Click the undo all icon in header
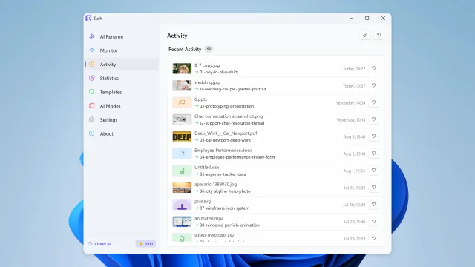475x267 pixels. [x=379, y=36]
